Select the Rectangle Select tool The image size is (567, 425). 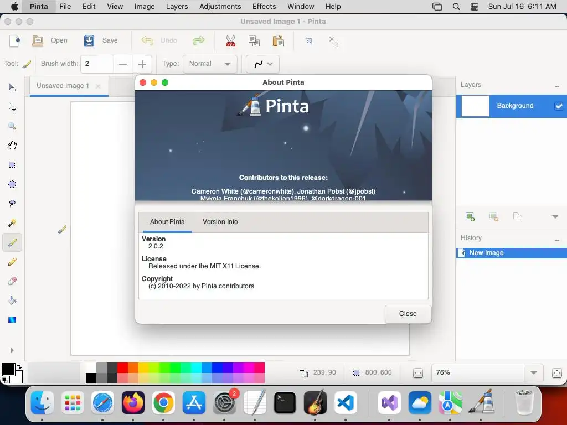(x=12, y=165)
